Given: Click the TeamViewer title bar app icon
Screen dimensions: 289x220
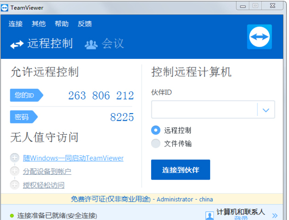Looking at the screenshot, I should [4, 8].
